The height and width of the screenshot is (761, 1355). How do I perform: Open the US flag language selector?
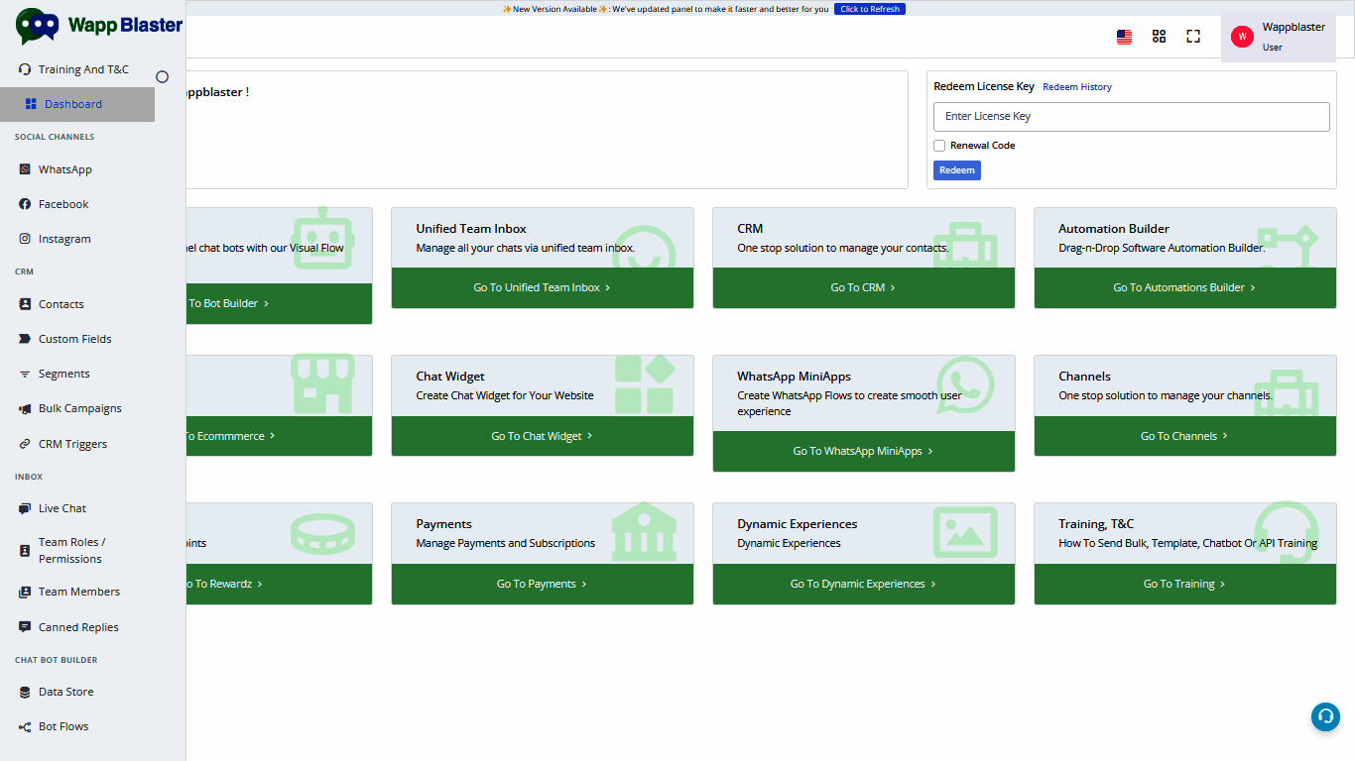pyautogui.click(x=1124, y=36)
